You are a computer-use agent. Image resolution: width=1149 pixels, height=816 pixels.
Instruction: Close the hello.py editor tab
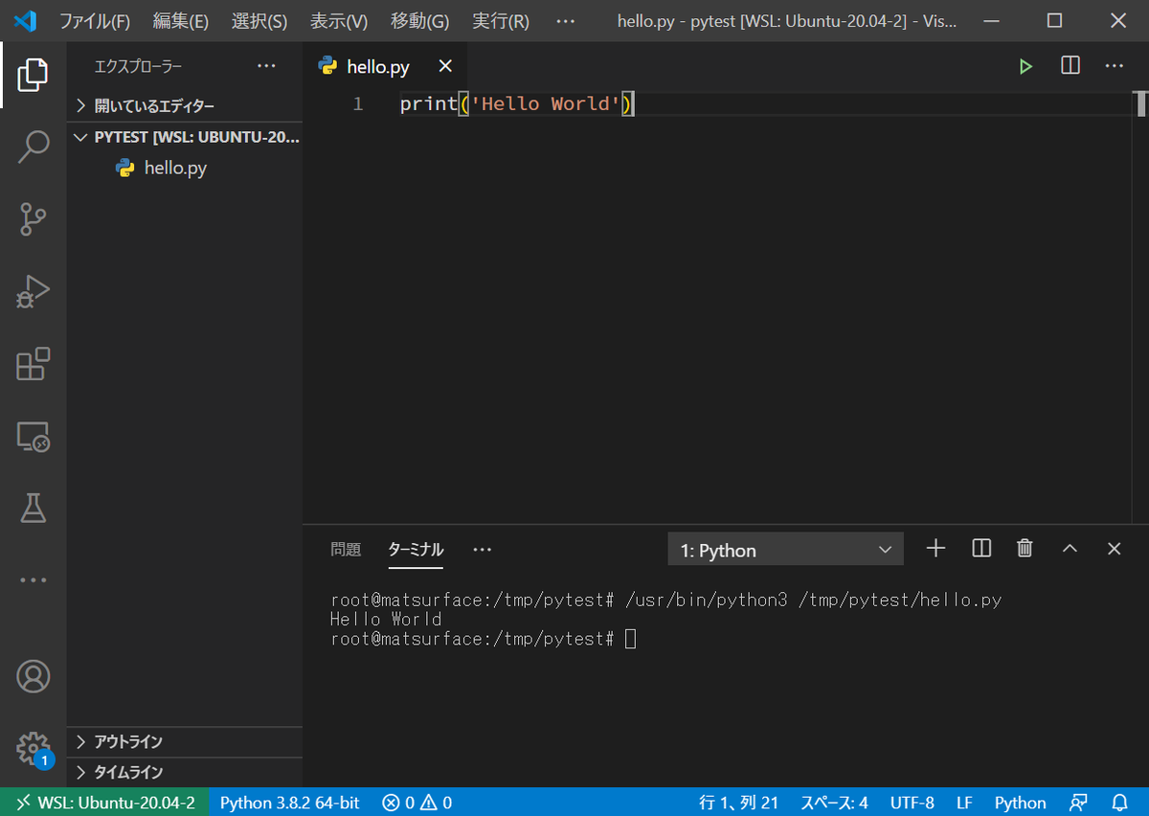coord(445,66)
